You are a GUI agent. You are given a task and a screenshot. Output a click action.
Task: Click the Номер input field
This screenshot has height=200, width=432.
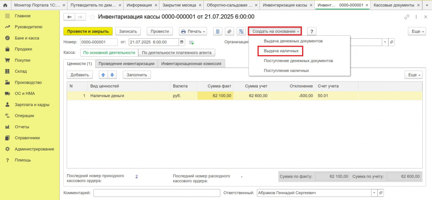(x=99, y=42)
